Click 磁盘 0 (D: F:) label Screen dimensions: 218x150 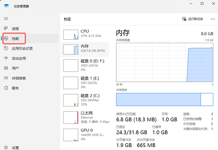(92, 61)
